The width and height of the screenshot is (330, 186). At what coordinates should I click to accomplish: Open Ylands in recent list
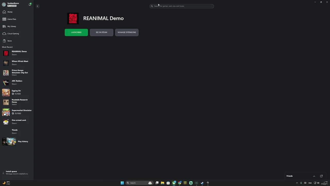coord(17,131)
